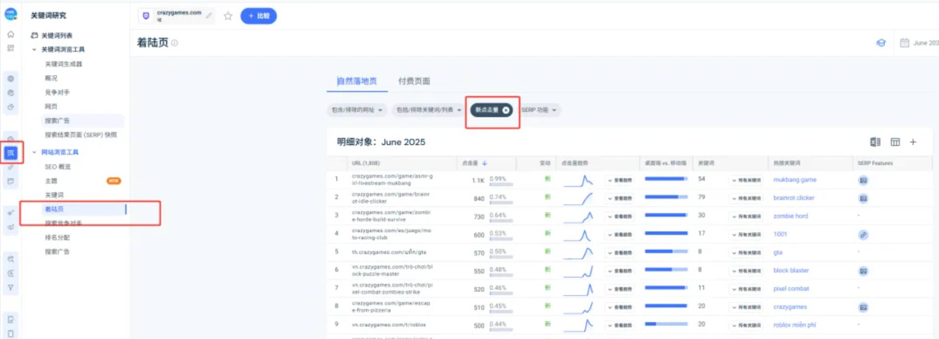Select the highlighted blue page icon in rail

[x=11, y=153]
